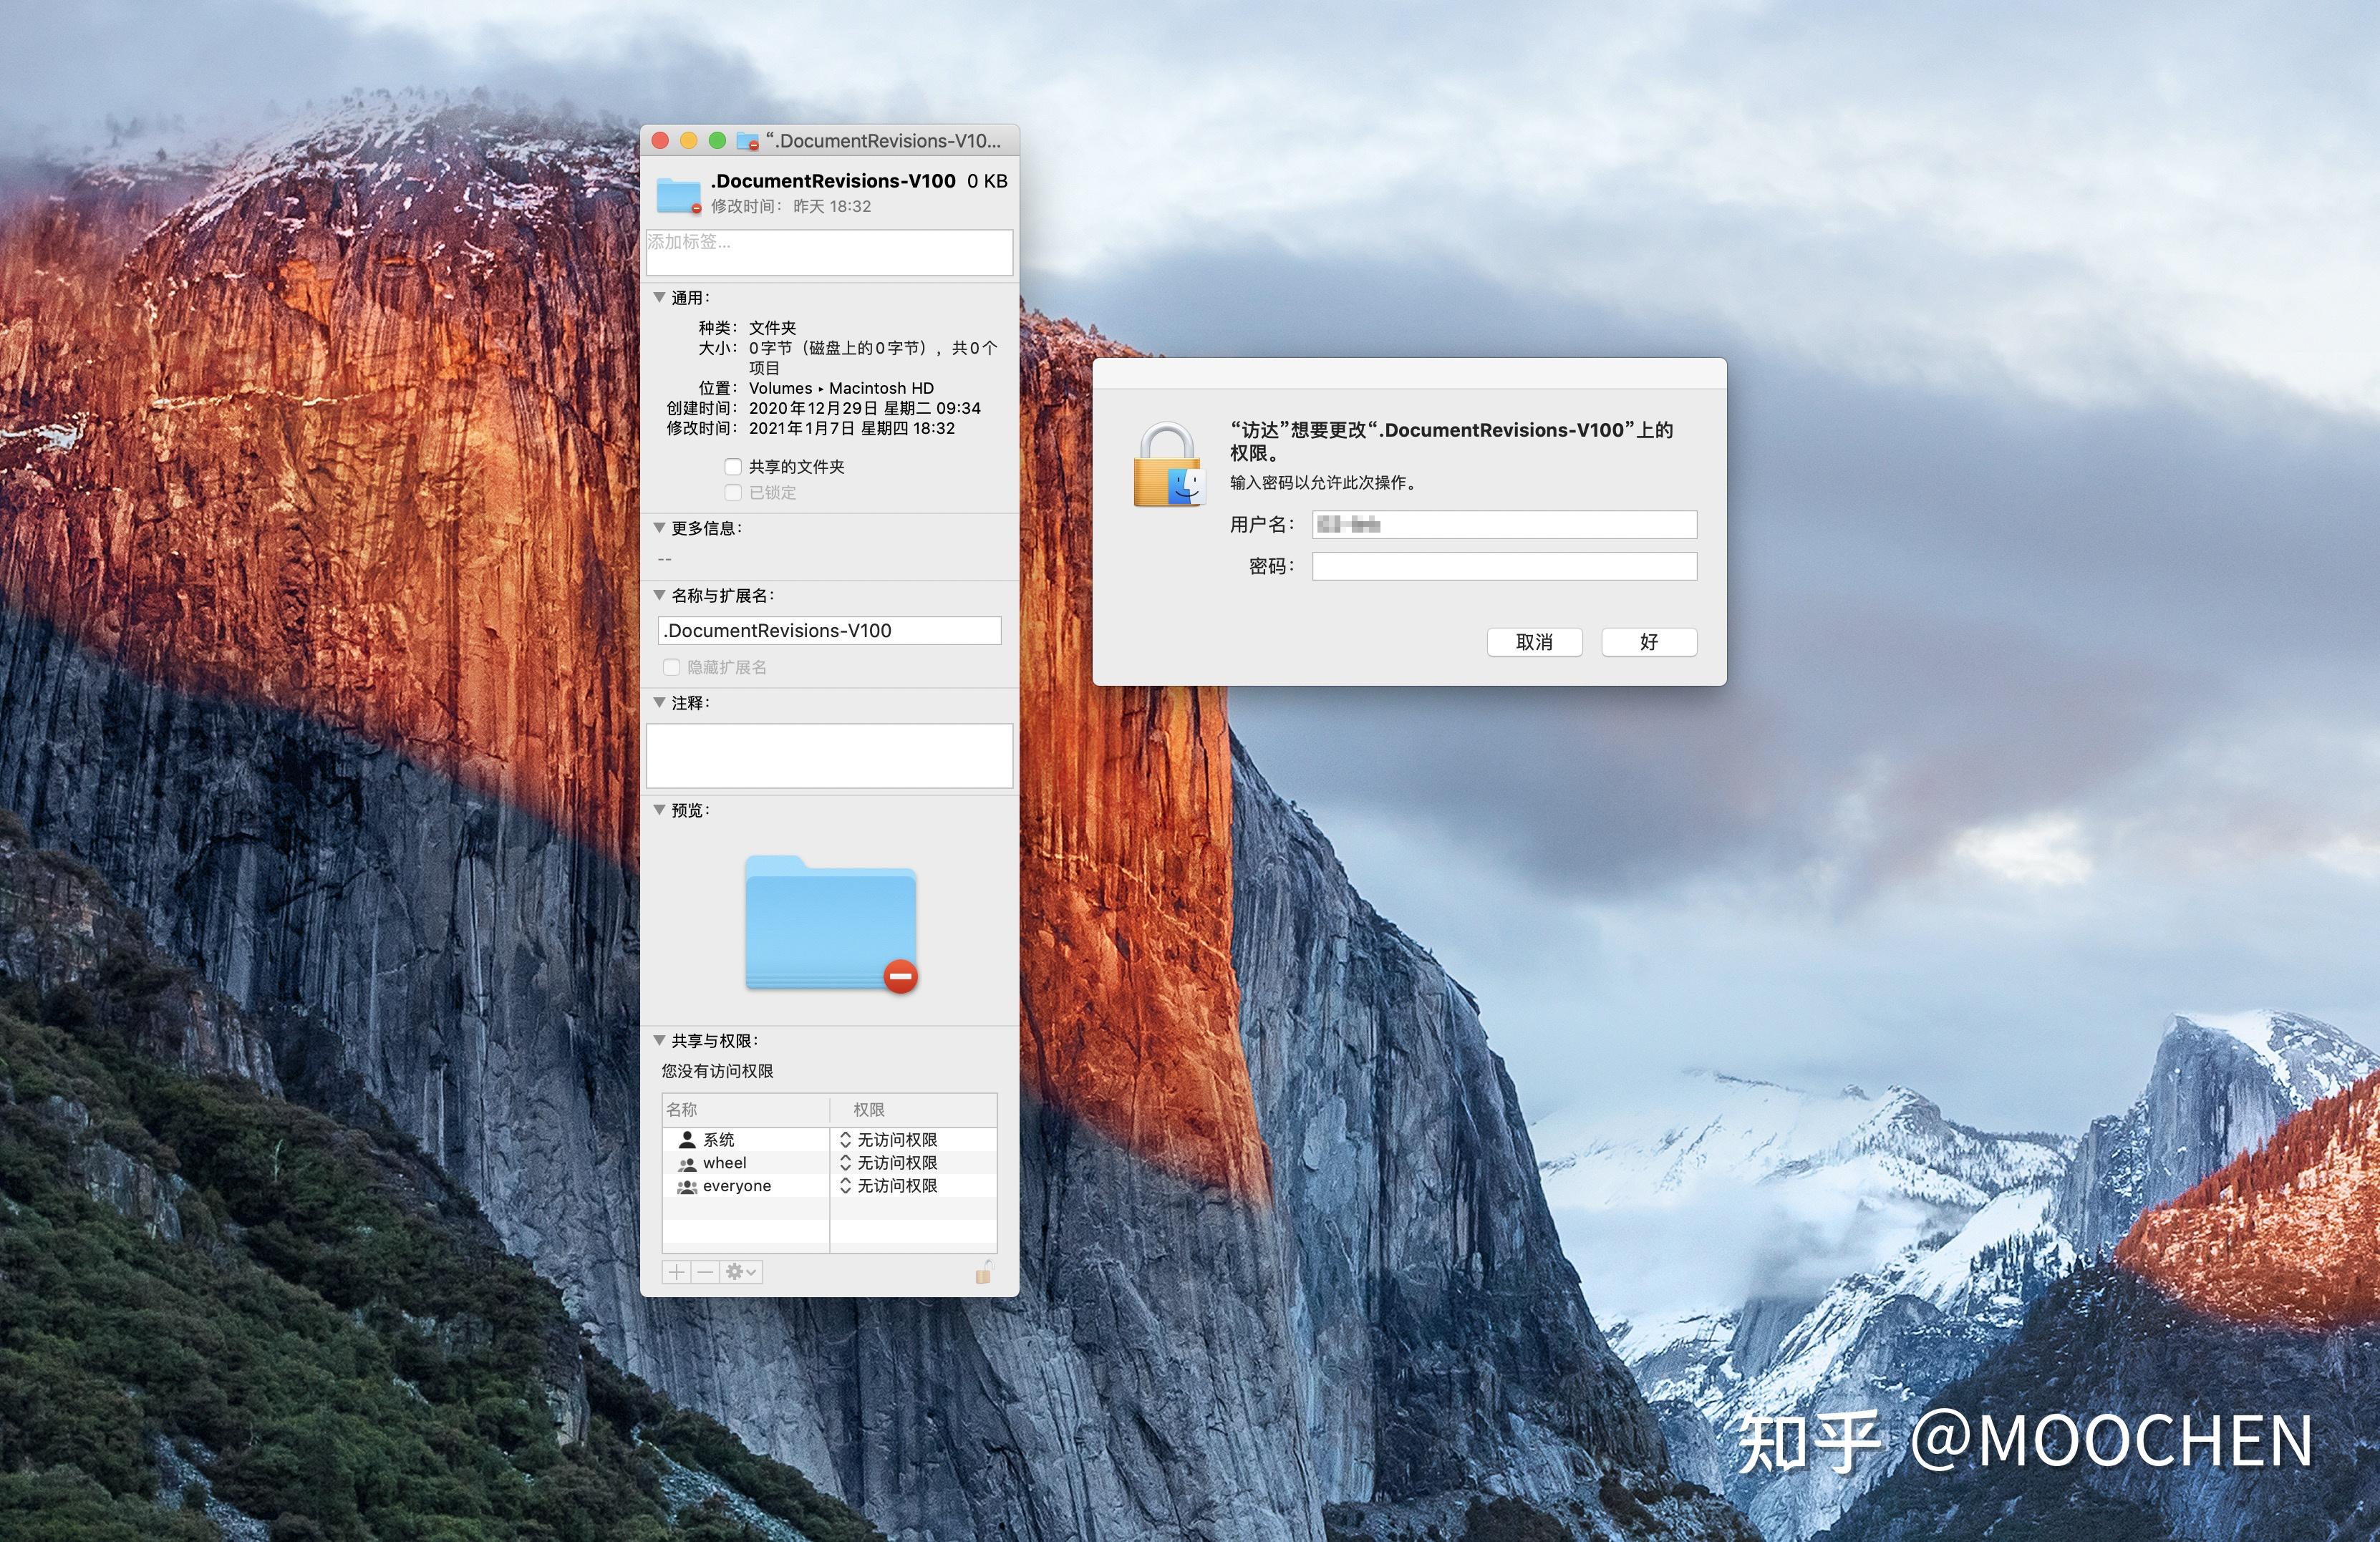The width and height of the screenshot is (2380, 1542).
Task: Toggle the 共享的文件夹 checkbox
Action: tap(733, 467)
